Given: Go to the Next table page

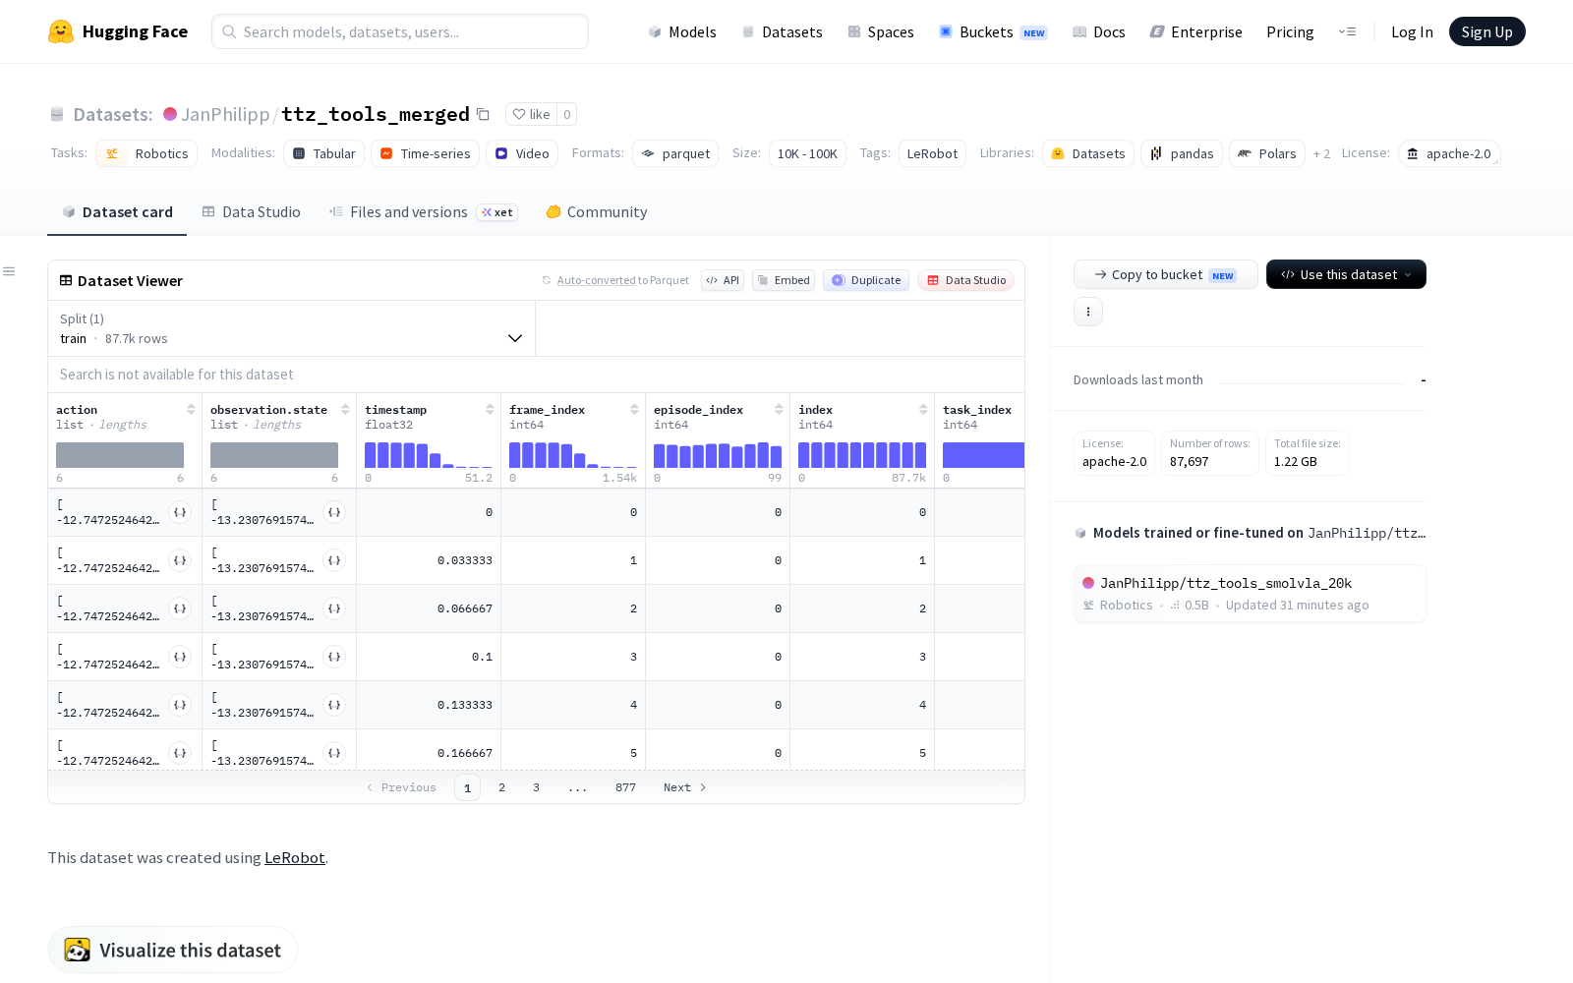Looking at the screenshot, I should [x=685, y=787].
